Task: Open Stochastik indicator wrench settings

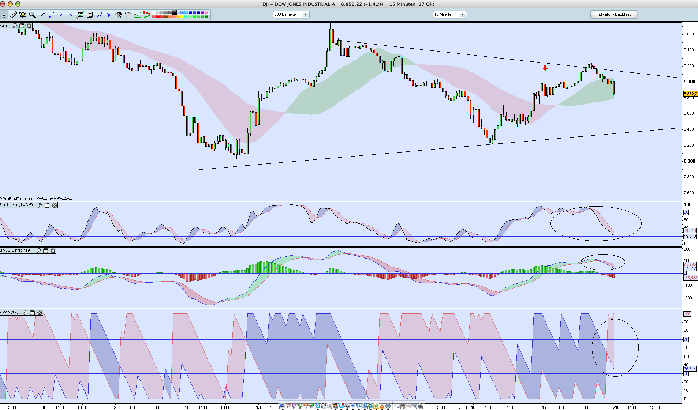Action: tap(40, 205)
